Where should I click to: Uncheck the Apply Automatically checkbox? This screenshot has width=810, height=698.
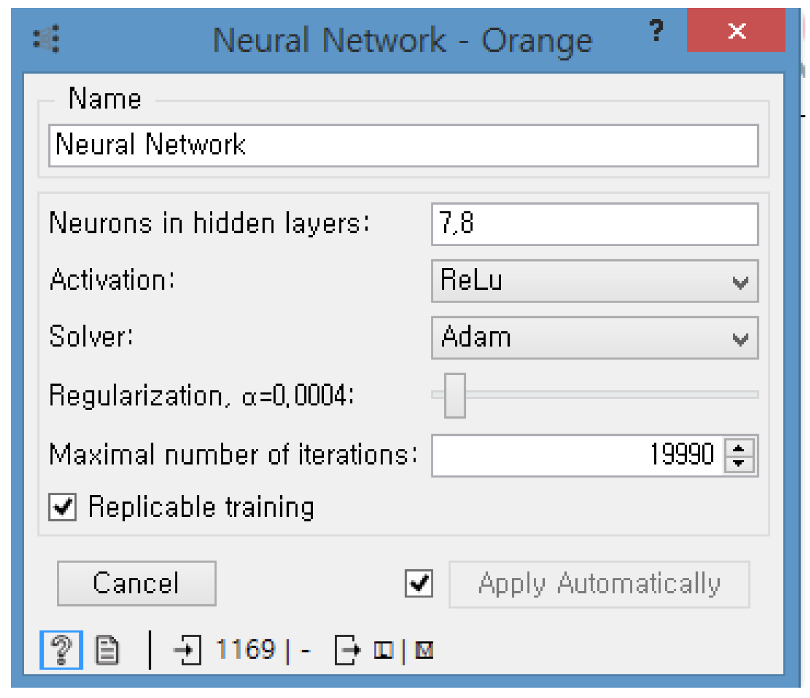419,584
